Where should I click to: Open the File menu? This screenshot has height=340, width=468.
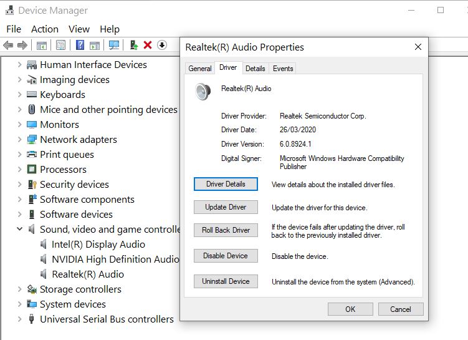click(x=14, y=29)
